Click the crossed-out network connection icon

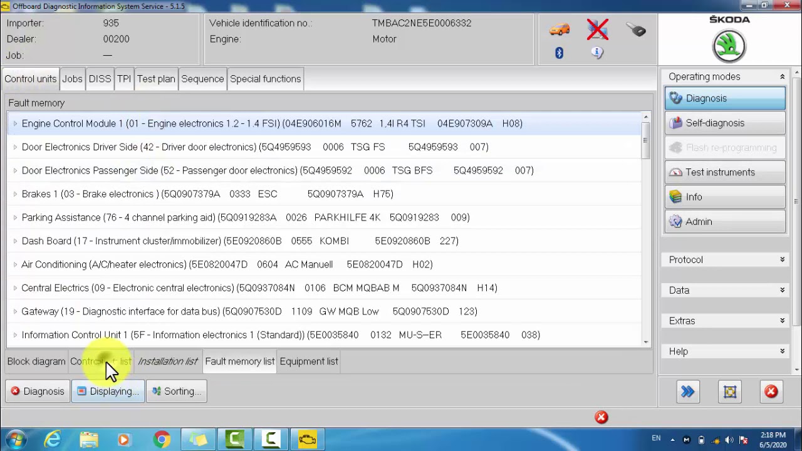[598, 29]
